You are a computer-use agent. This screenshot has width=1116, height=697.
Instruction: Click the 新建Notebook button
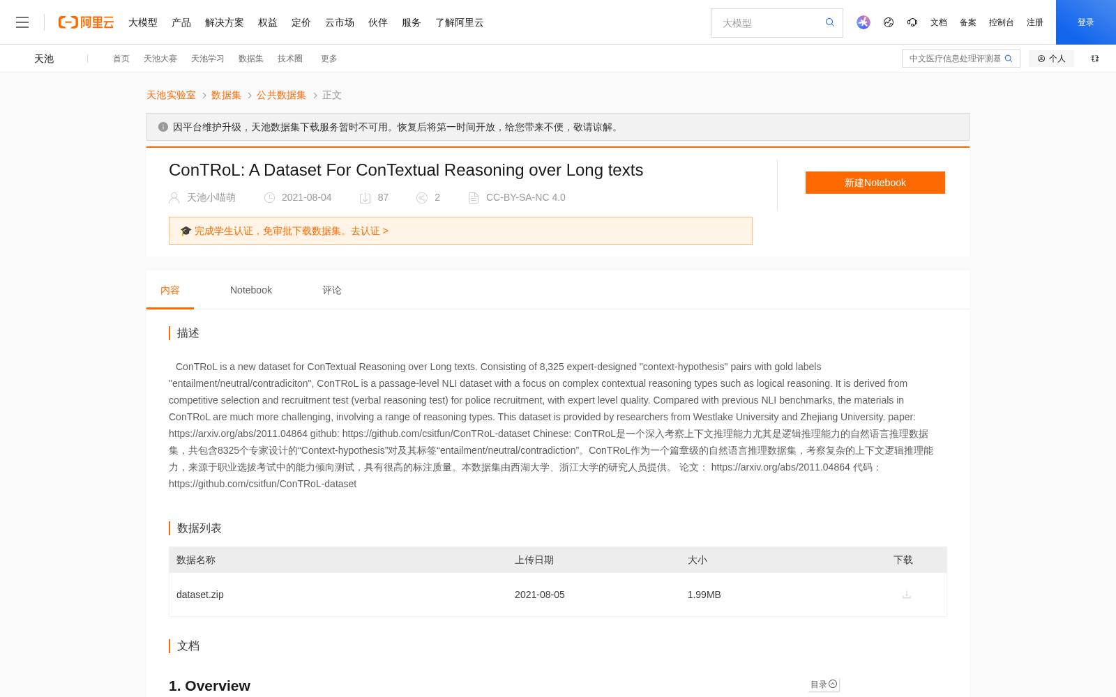(875, 183)
